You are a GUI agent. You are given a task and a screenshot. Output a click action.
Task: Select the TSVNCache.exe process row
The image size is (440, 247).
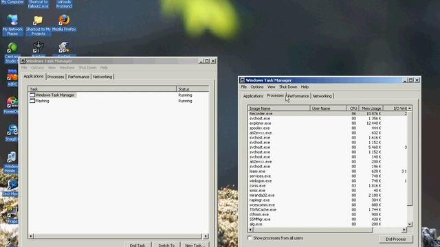(327, 210)
